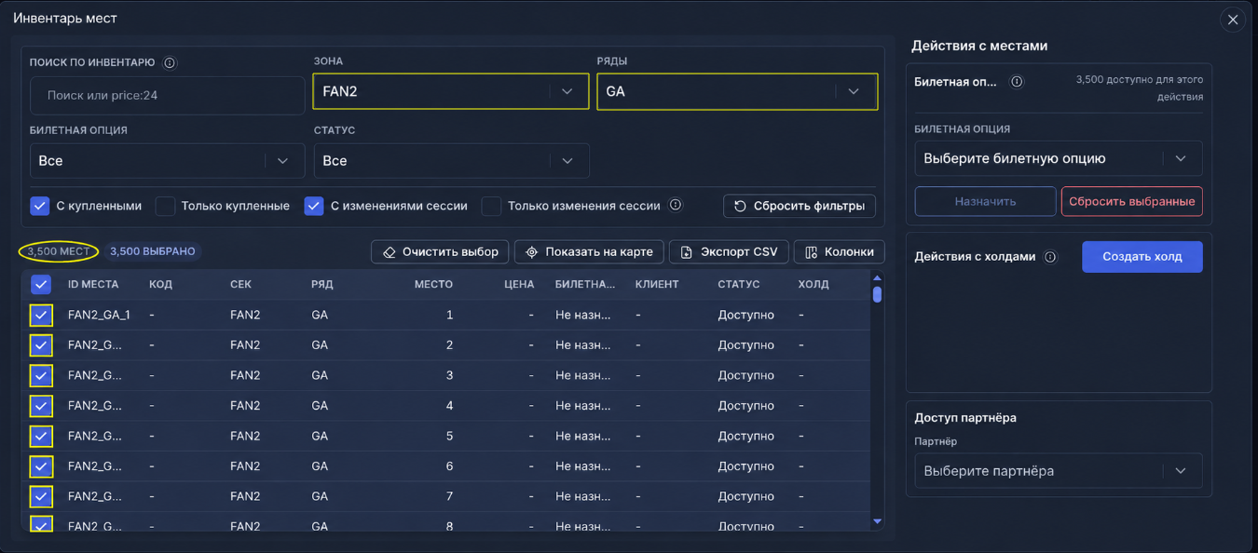This screenshot has height=553, width=1258.
Task: Uncheck the С купленными checkbox
Action: pyautogui.click(x=40, y=206)
